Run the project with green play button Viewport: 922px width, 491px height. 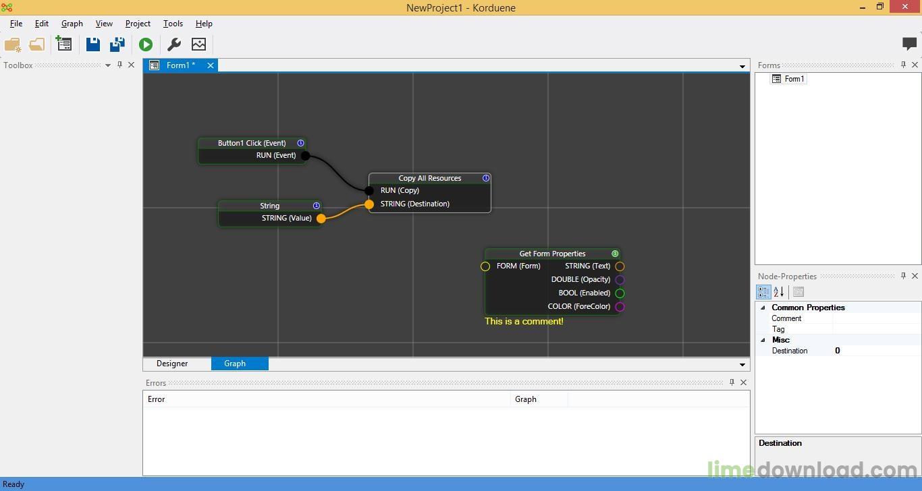tap(146, 45)
